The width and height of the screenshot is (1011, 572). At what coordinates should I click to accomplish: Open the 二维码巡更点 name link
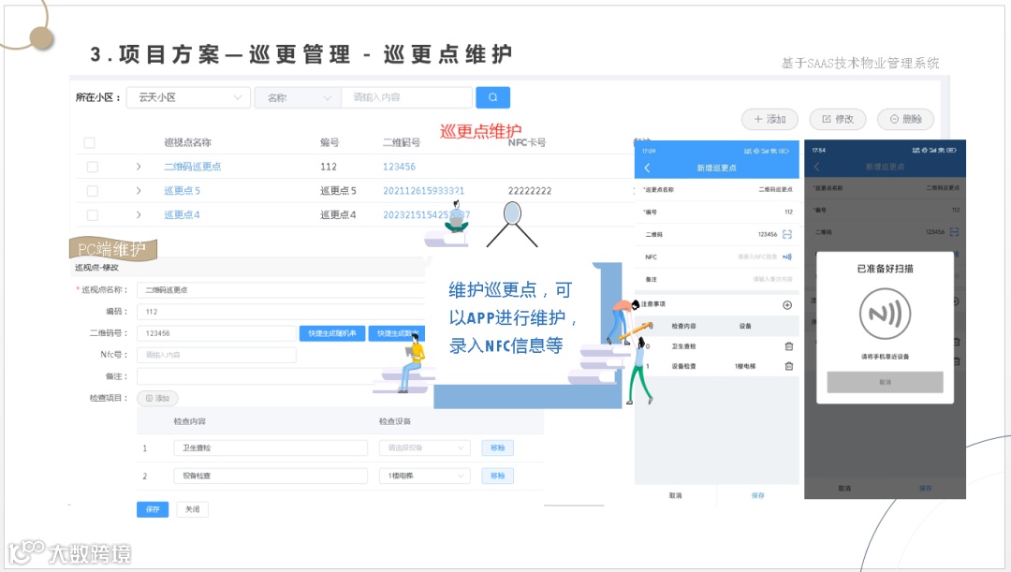[192, 167]
